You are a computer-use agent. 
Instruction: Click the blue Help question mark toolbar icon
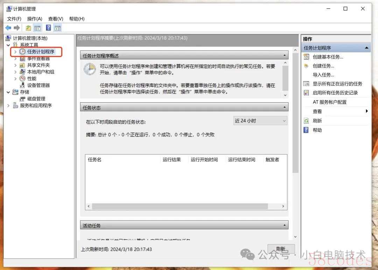[x=48, y=28]
